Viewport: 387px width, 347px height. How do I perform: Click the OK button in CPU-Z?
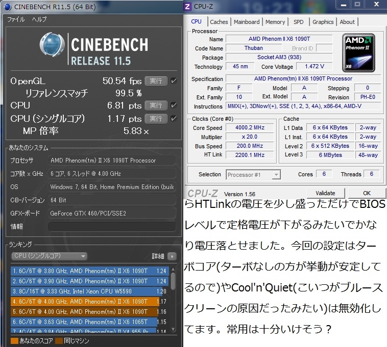(367, 193)
